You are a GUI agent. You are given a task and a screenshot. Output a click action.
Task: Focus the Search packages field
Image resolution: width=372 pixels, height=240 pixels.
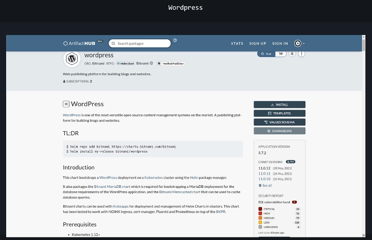click(x=140, y=43)
